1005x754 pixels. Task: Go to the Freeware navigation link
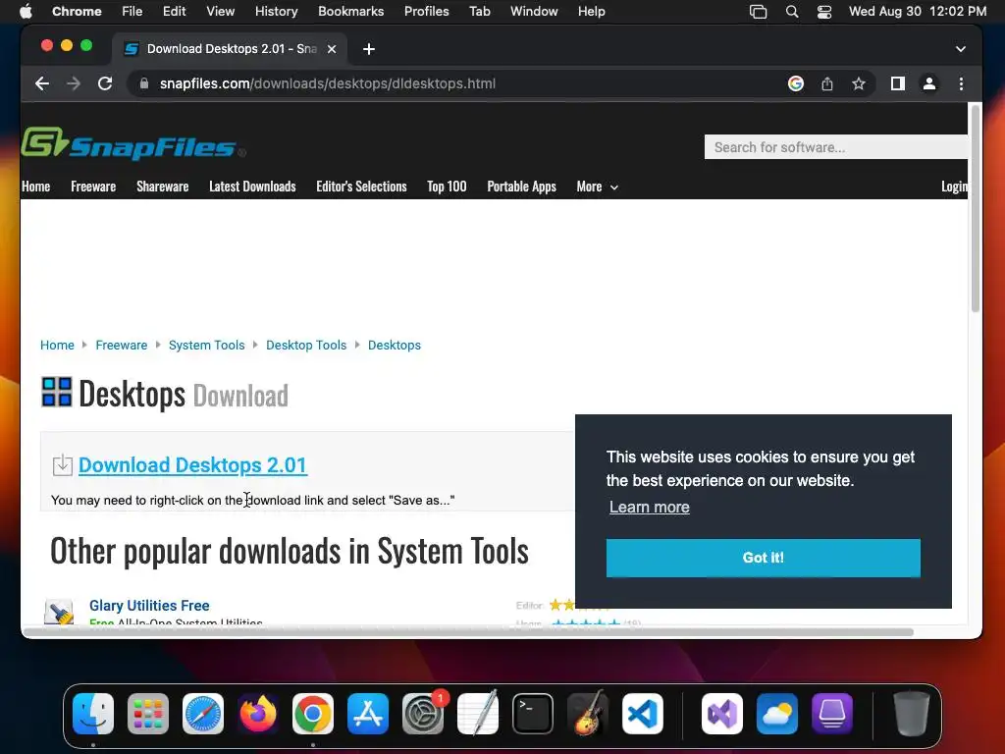[93, 187]
